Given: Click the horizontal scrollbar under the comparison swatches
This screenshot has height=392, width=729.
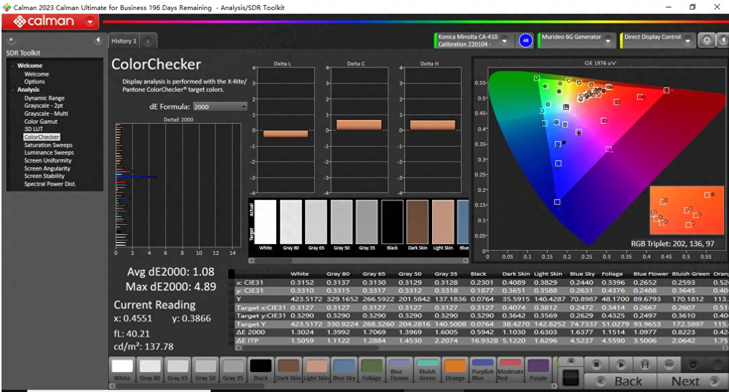Looking at the screenshot, I should [x=358, y=260].
